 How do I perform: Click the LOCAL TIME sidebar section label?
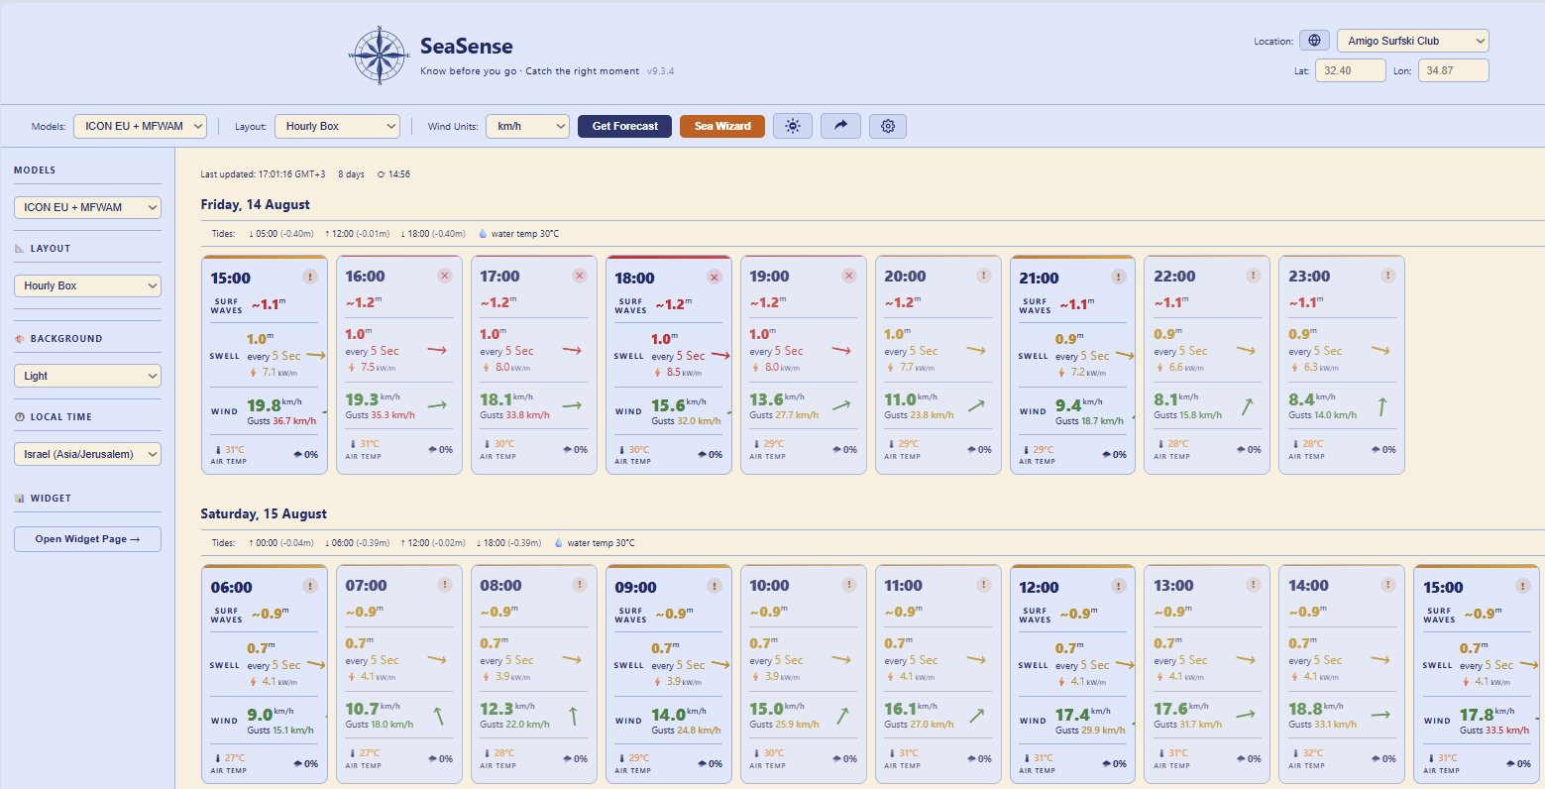click(x=61, y=417)
